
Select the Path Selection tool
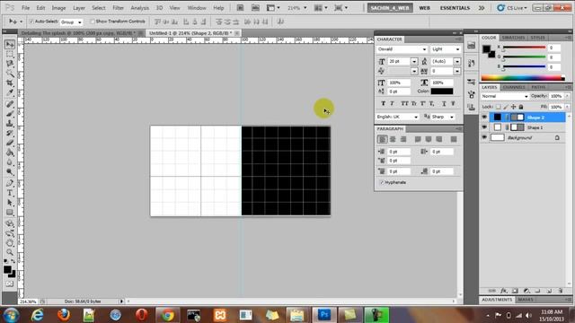point(10,203)
